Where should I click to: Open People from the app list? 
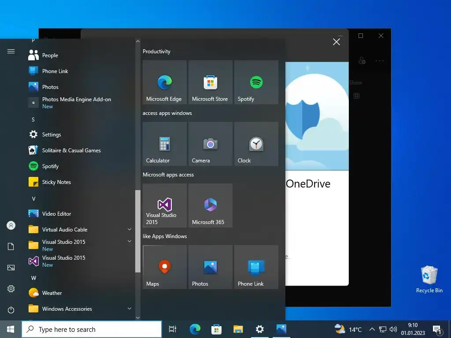[80, 55]
